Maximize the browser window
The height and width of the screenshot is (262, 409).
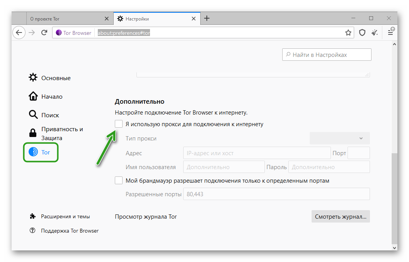pos(371,18)
